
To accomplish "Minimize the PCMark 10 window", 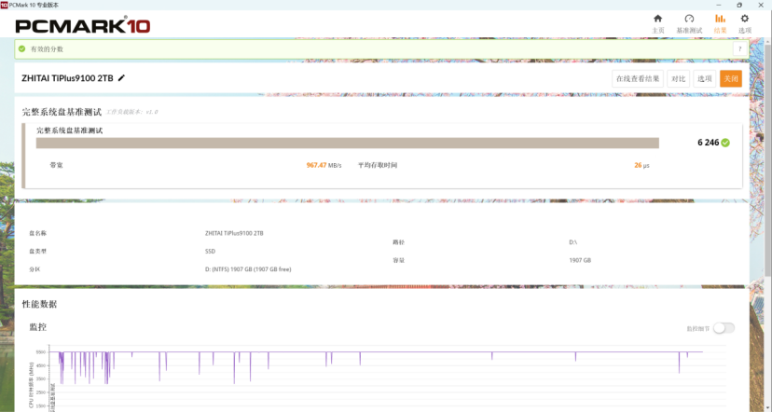I will coord(718,5).
